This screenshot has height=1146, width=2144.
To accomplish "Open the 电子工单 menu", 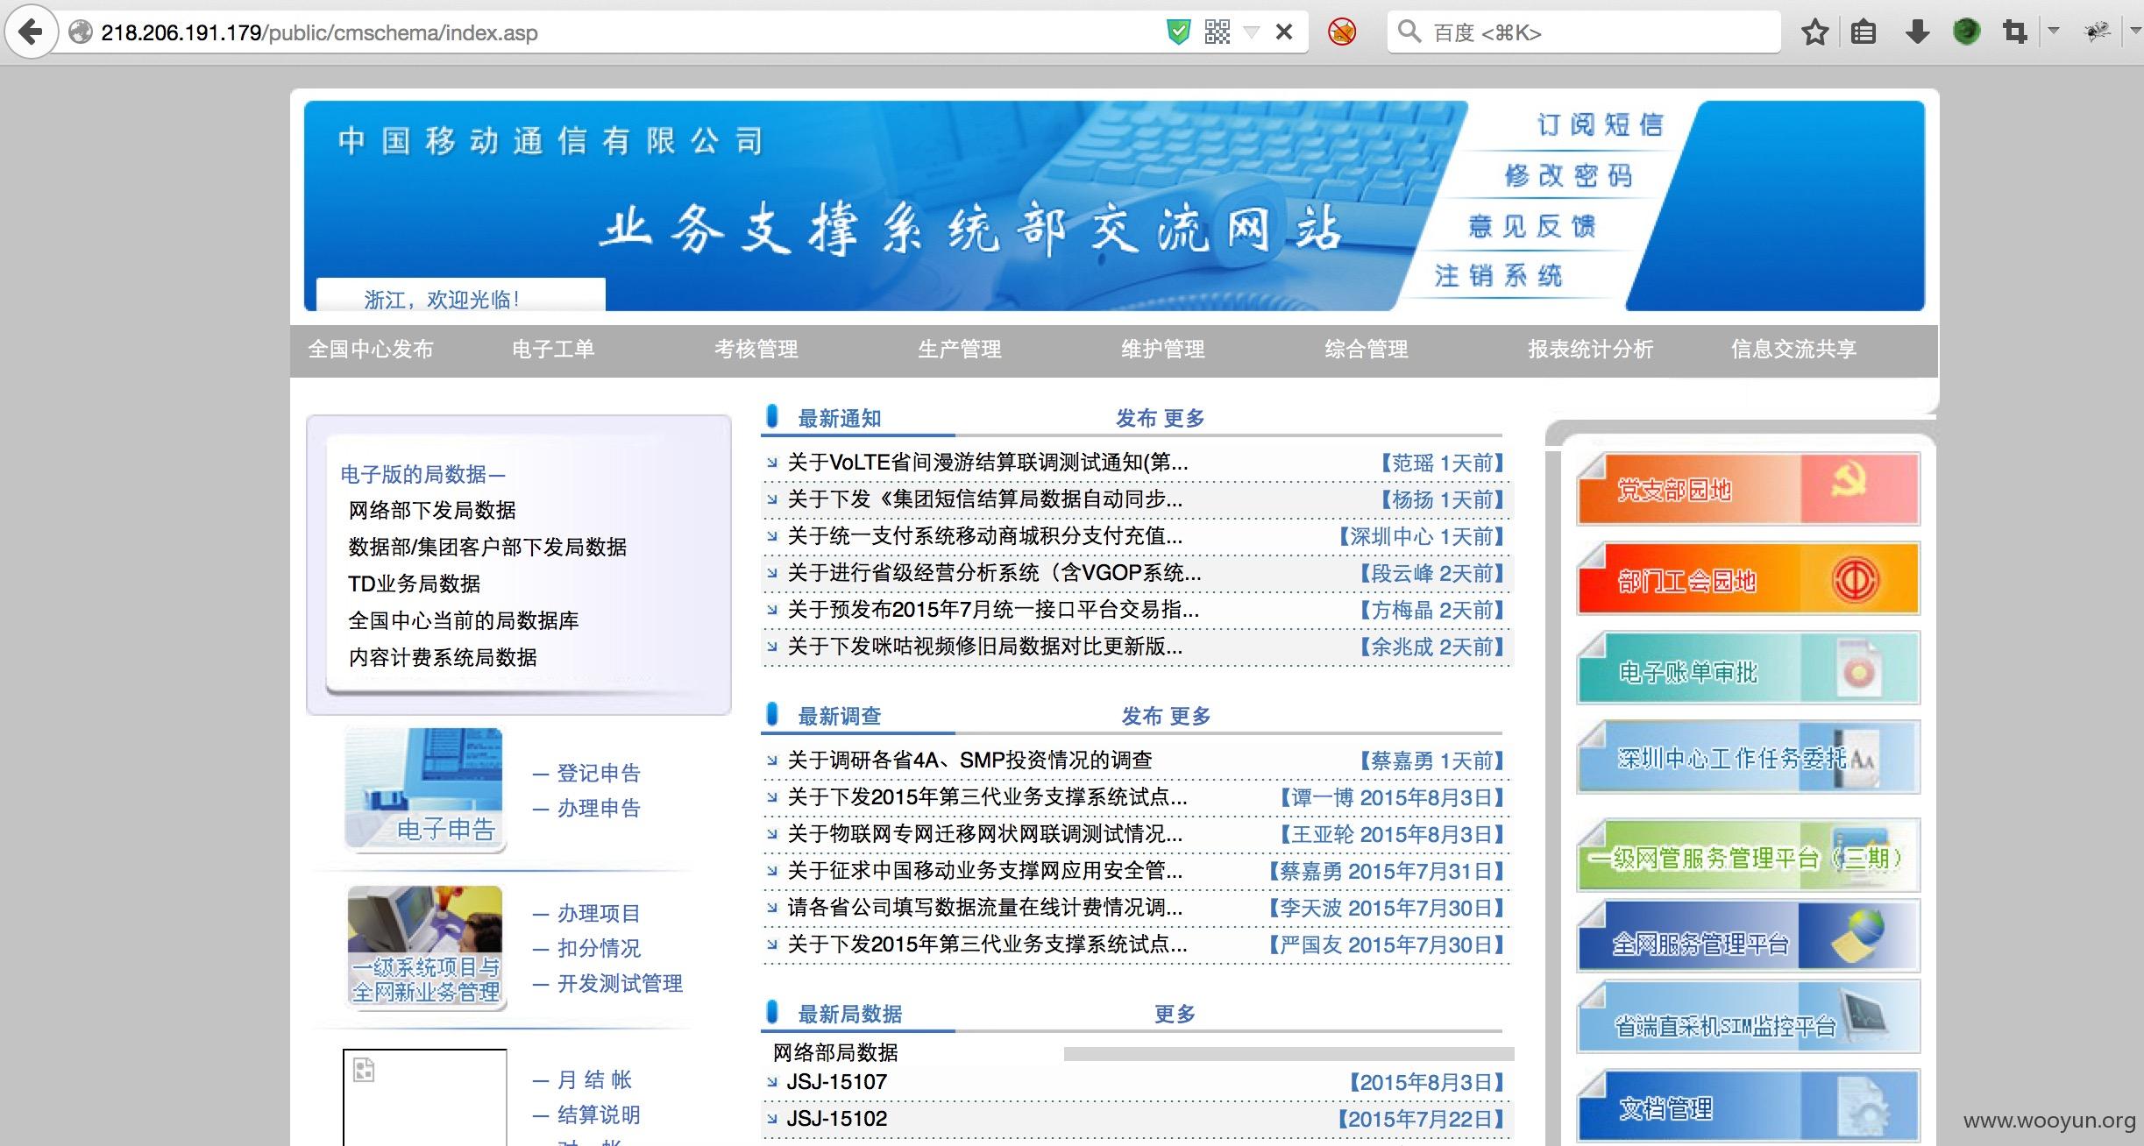I will coord(553,350).
